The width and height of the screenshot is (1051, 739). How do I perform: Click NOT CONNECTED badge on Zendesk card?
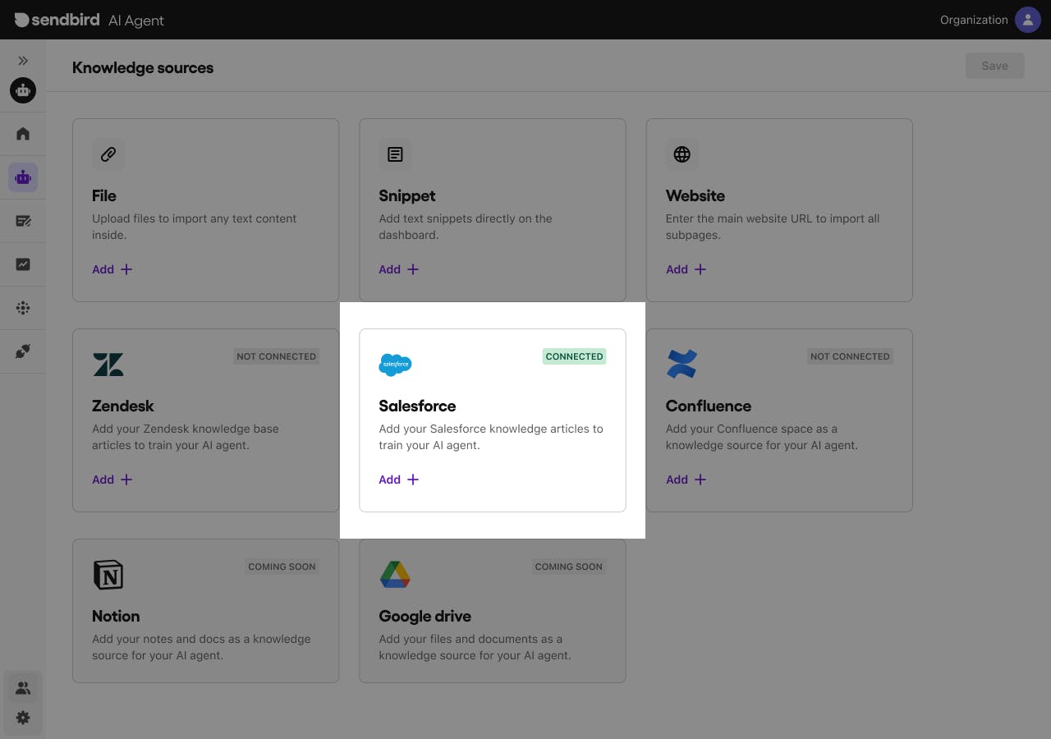click(276, 356)
